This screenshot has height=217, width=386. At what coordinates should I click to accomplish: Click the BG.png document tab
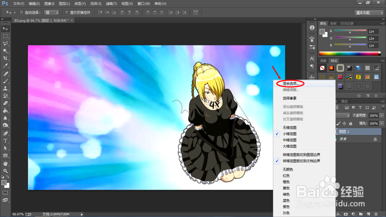point(41,20)
